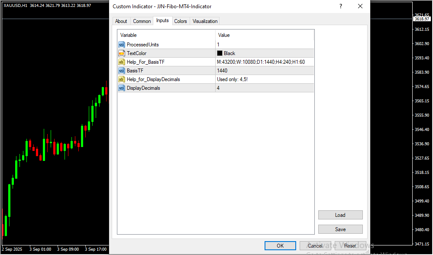Click the Variable column header
Viewport: 433px width, 255px height.
pyautogui.click(x=166, y=35)
